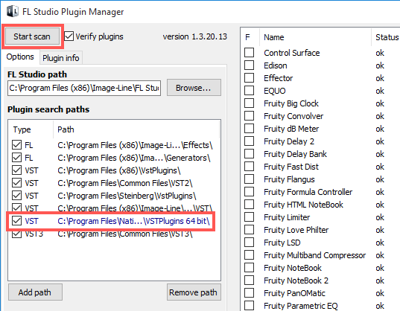Toggle the Verify plugins checkbox
Viewport: 400px width, 311px height.
(69, 36)
